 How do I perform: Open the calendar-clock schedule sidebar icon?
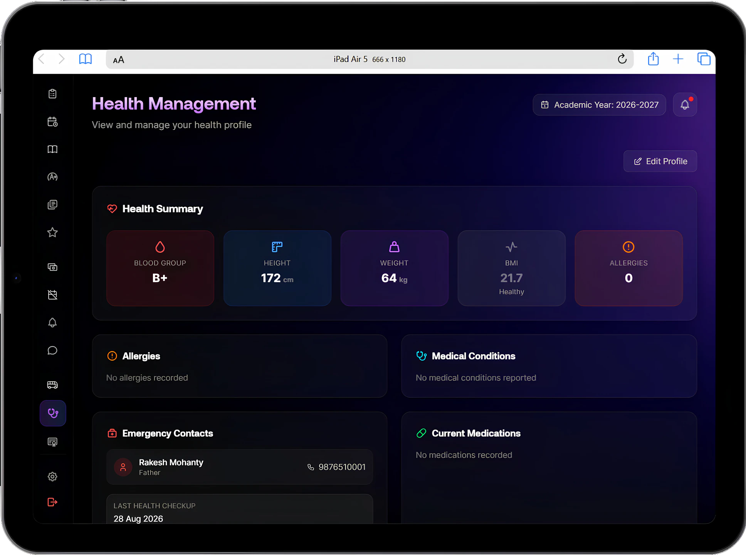click(52, 122)
